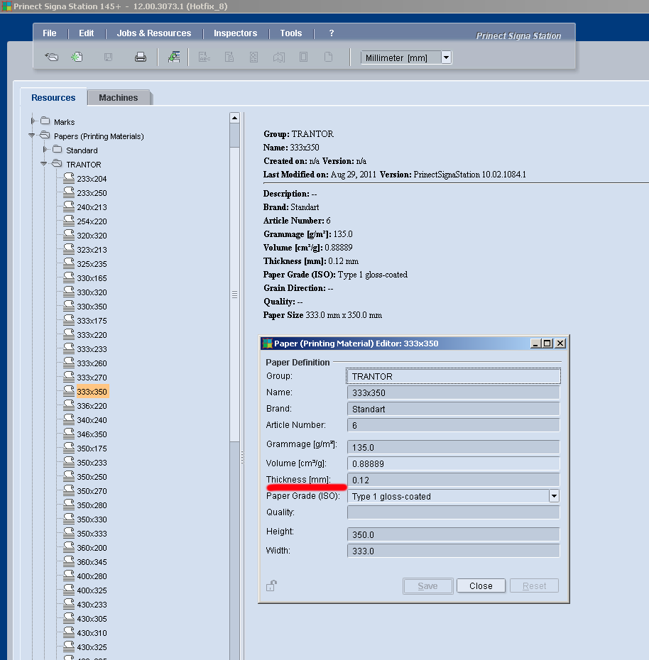The image size is (649, 660).
Task: Open the Paper Grade (ISO) dropdown
Action: click(x=554, y=496)
